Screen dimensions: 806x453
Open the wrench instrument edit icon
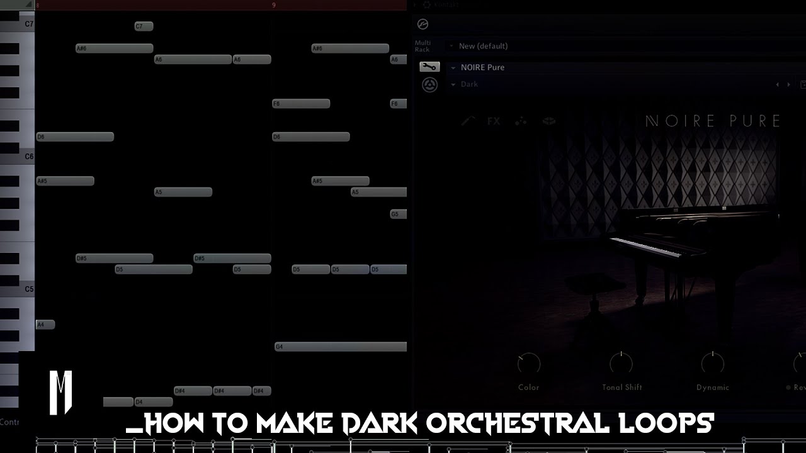tap(429, 67)
